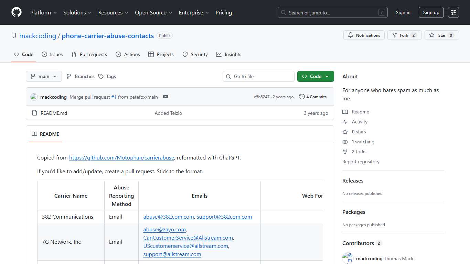This screenshot has height=264, width=470.
Task: Open the Insights tab
Action: pyautogui.click(x=228, y=54)
